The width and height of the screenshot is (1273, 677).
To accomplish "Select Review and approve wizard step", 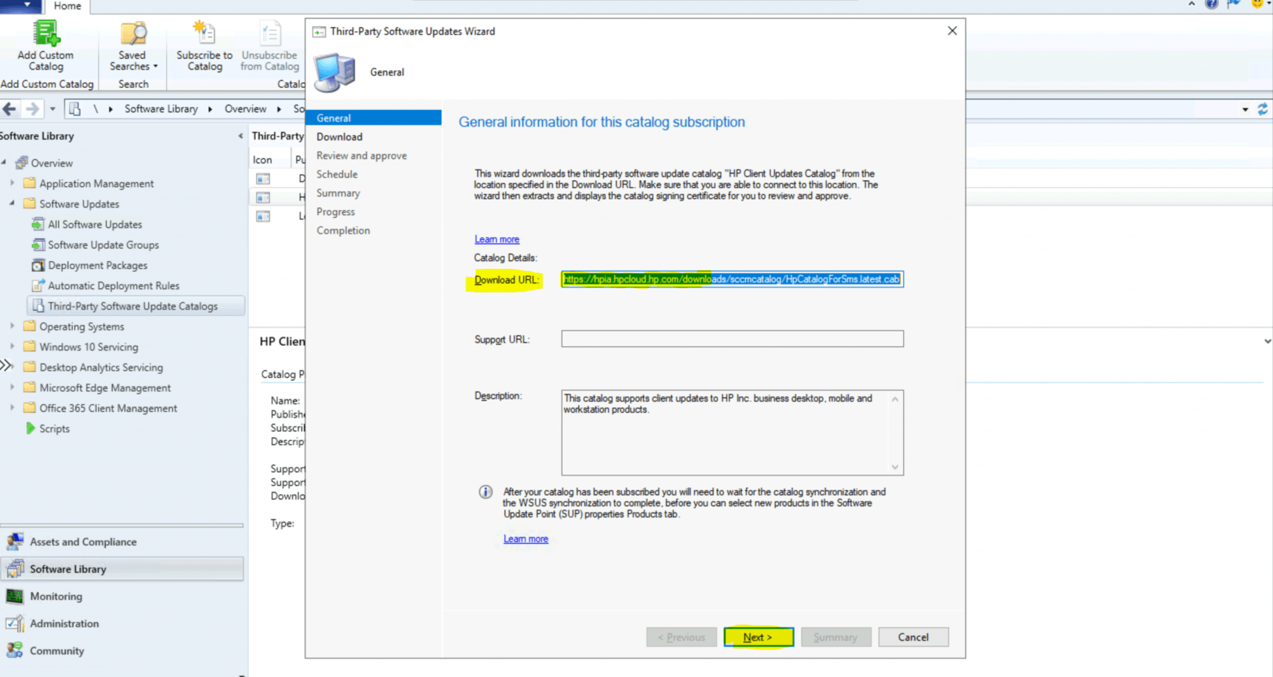I will (x=362, y=155).
